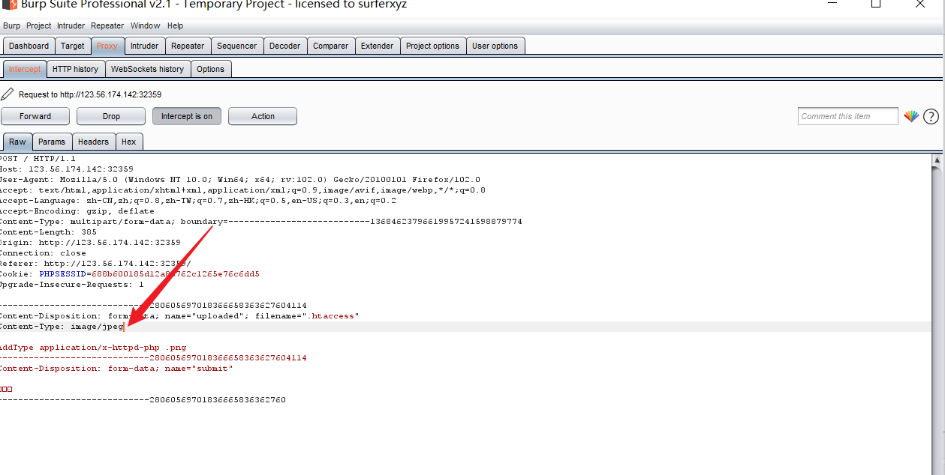Switch to the Params view tab
The image size is (945, 475).
(52, 142)
